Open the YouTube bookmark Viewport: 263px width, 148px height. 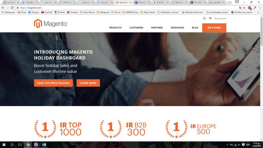pyautogui.click(x=47, y=12)
